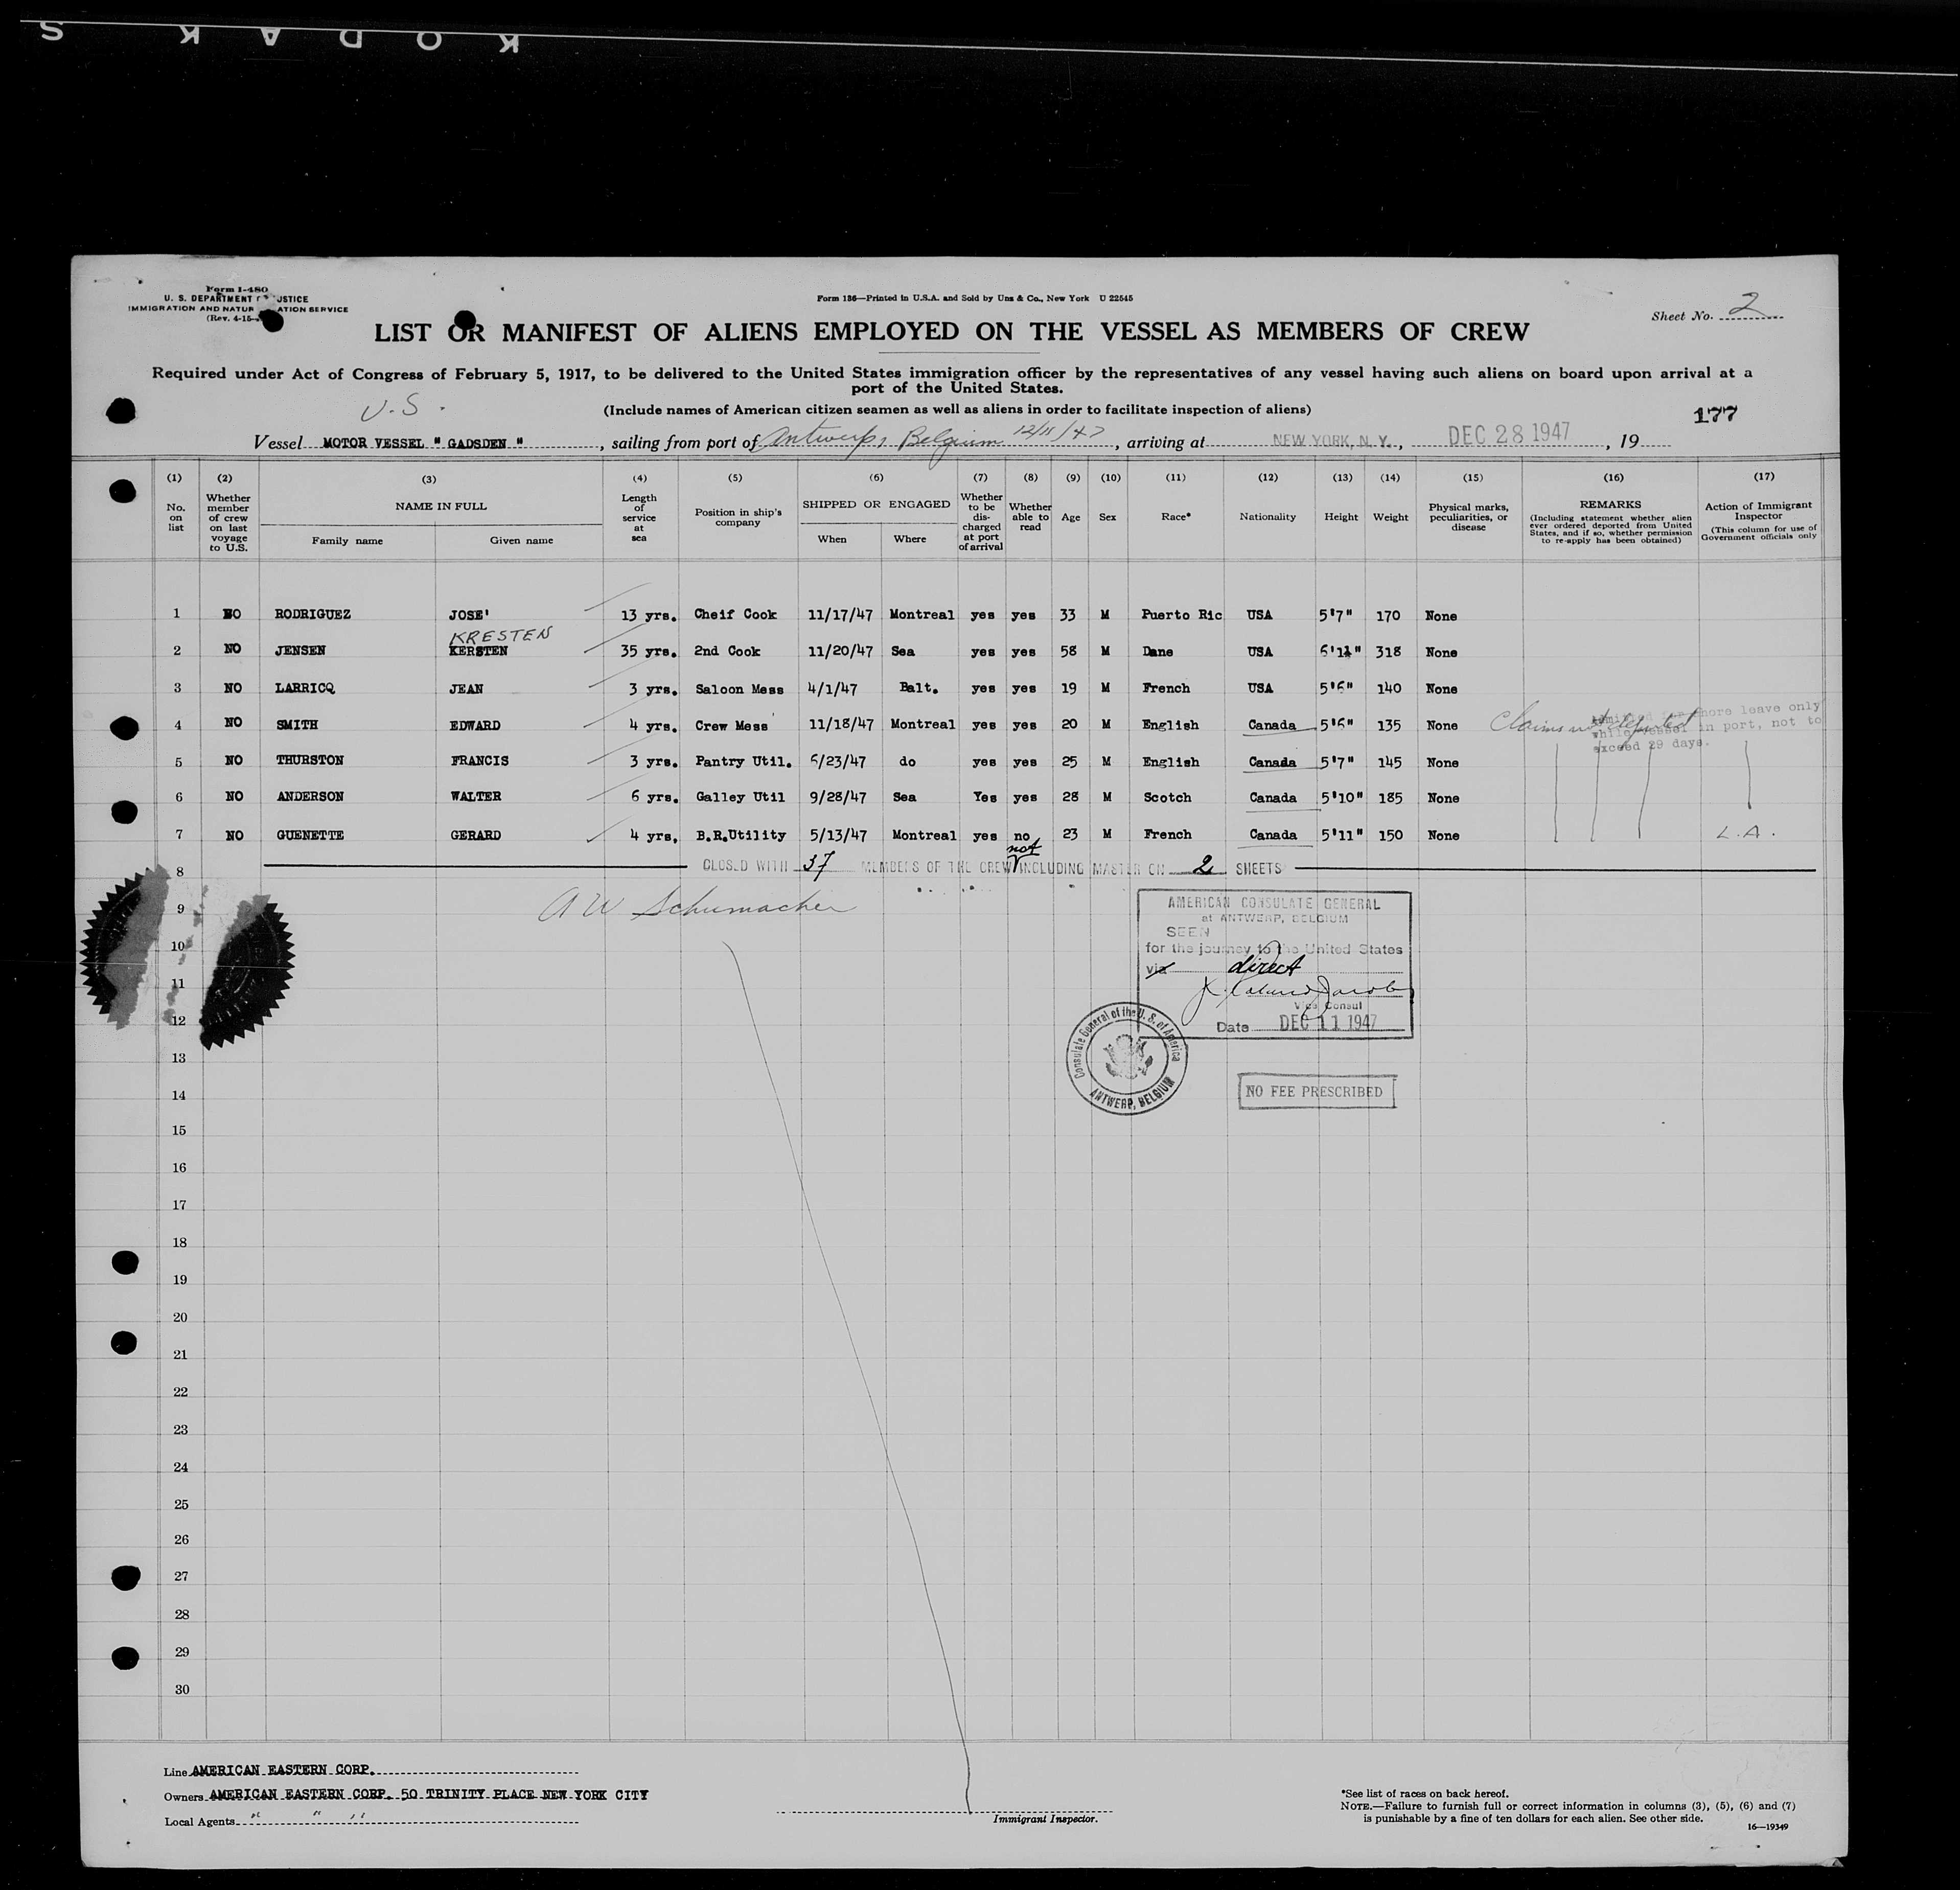Click the REMARKS column header
1960x1890 pixels.
(x=1610, y=504)
